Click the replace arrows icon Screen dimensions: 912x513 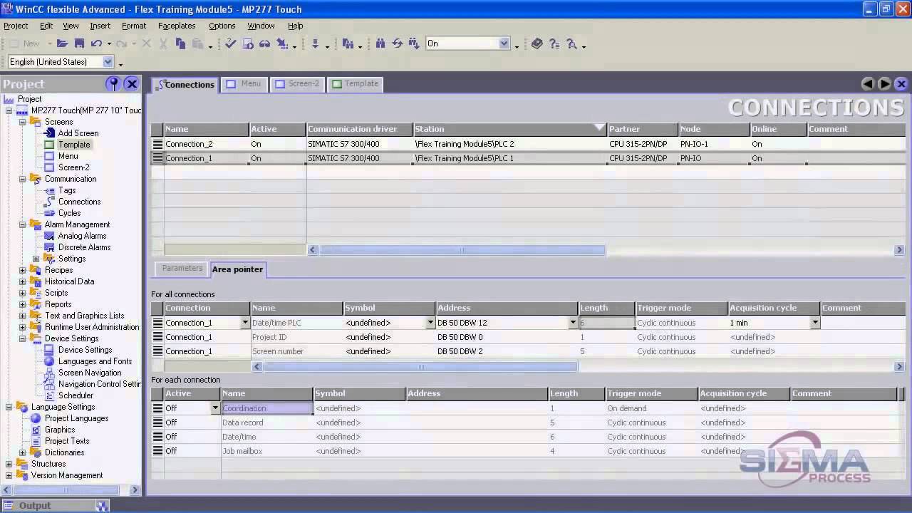point(398,43)
